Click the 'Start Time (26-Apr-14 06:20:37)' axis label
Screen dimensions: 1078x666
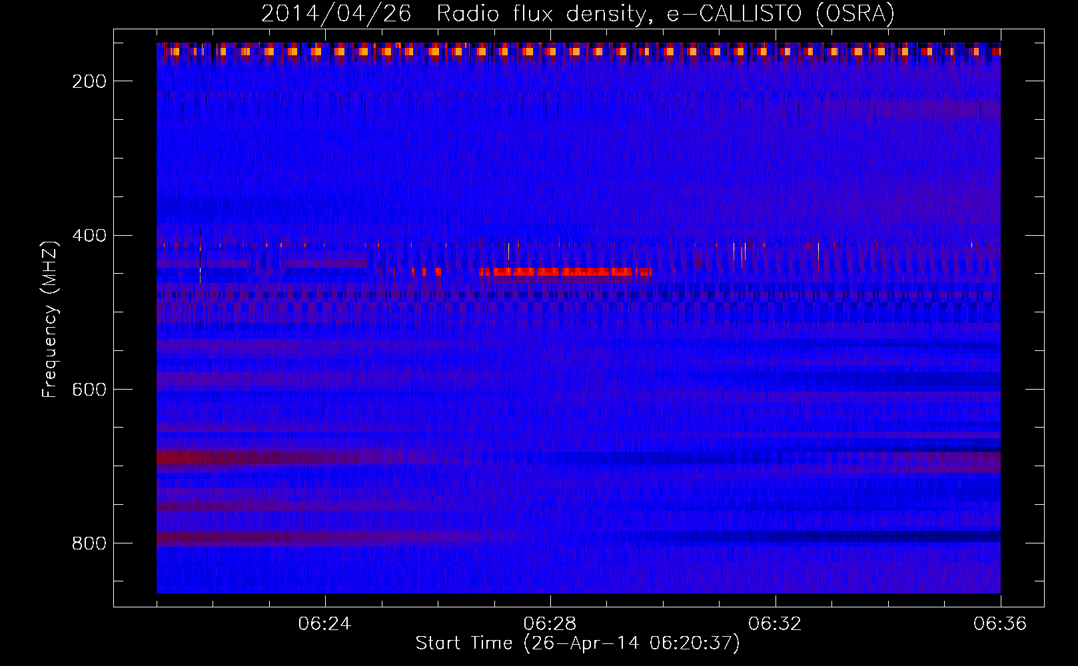578,643
